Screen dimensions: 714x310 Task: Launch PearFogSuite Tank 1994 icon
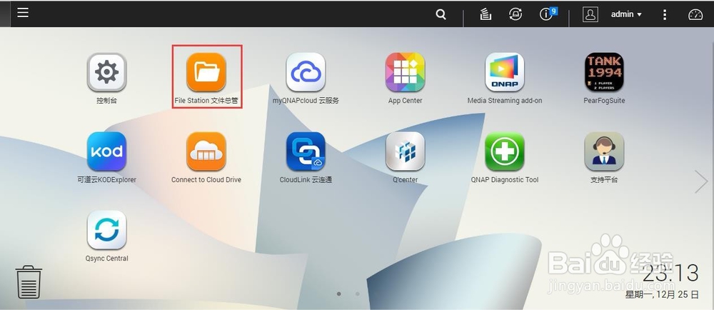(604, 72)
